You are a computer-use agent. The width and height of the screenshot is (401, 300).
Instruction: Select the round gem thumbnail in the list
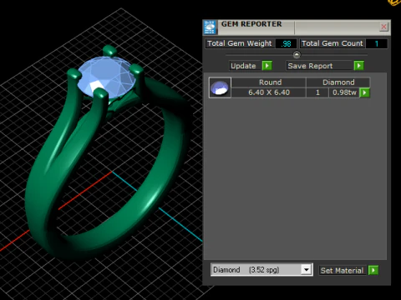click(220, 87)
